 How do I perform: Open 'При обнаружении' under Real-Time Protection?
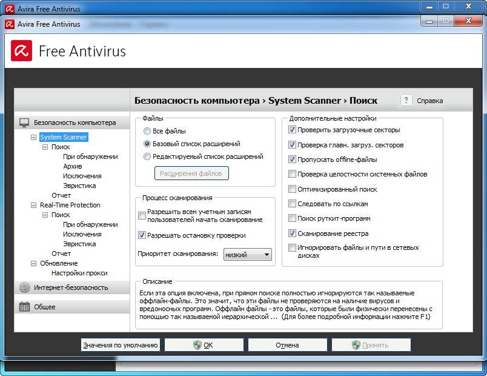(x=90, y=224)
